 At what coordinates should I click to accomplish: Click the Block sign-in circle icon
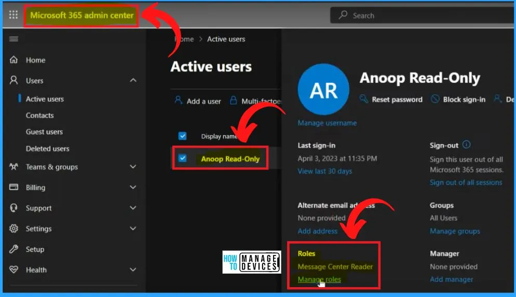click(435, 99)
